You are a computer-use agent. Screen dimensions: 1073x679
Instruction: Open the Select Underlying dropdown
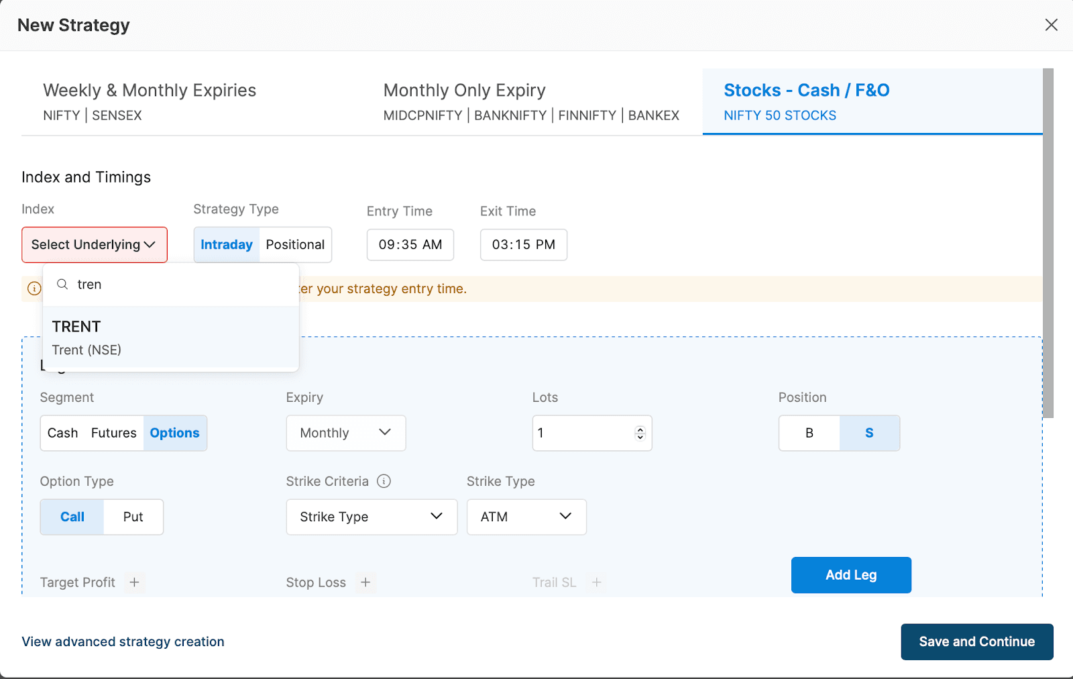(x=94, y=244)
